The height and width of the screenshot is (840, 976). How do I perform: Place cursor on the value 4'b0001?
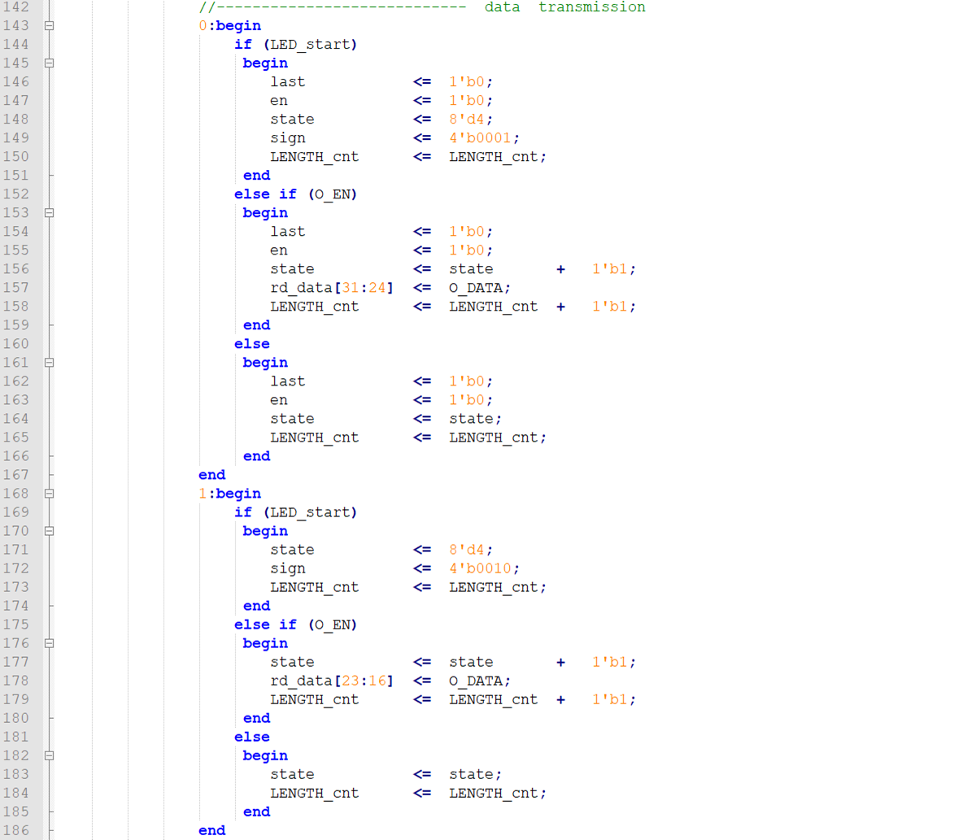(x=483, y=138)
